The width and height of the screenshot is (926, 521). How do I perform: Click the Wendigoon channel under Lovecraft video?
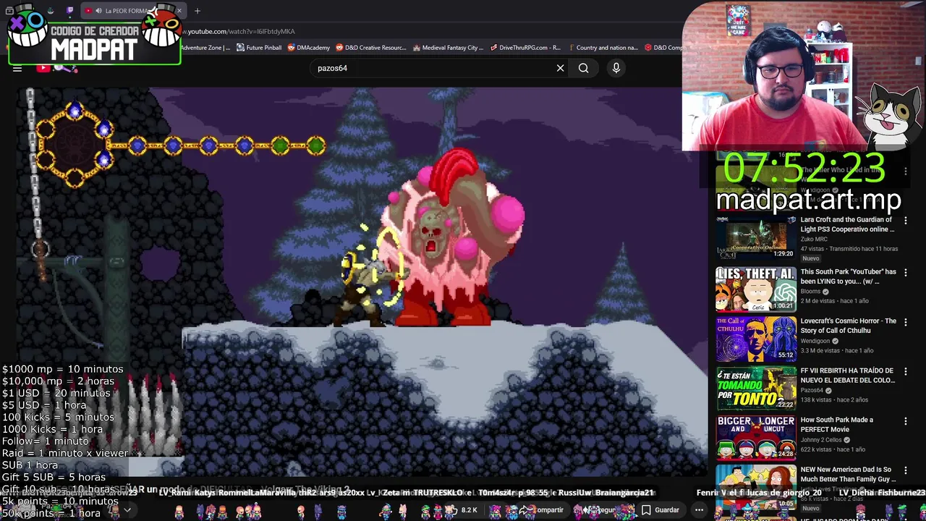pos(815,341)
